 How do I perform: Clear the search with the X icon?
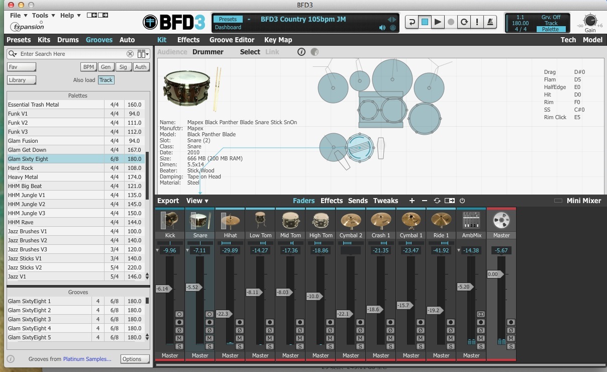pos(130,54)
